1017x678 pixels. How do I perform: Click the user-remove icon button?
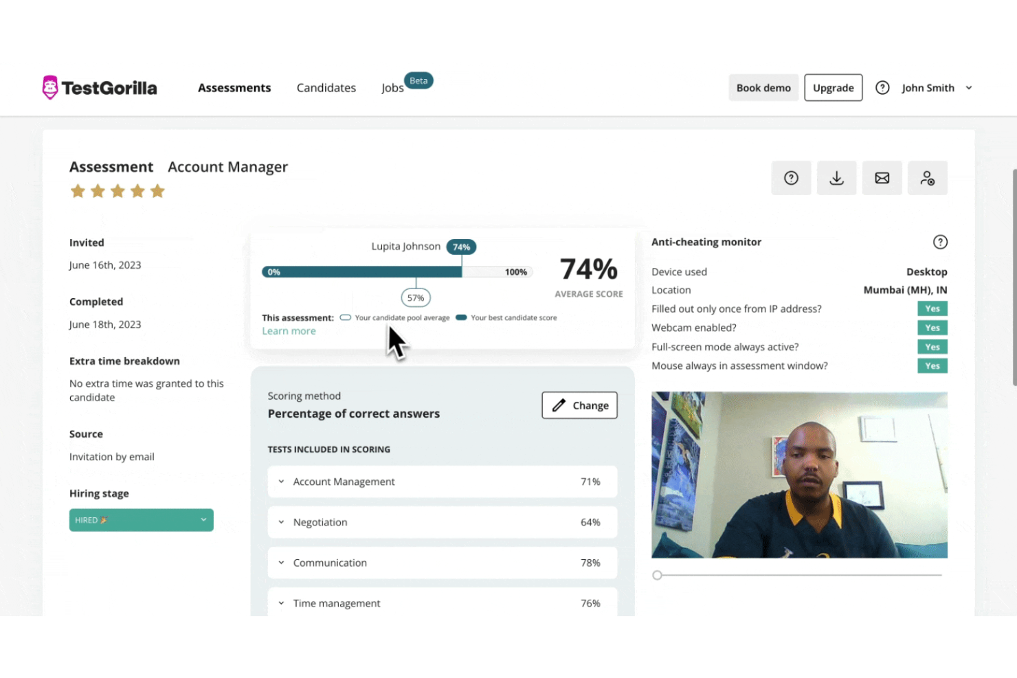pyautogui.click(x=927, y=178)
